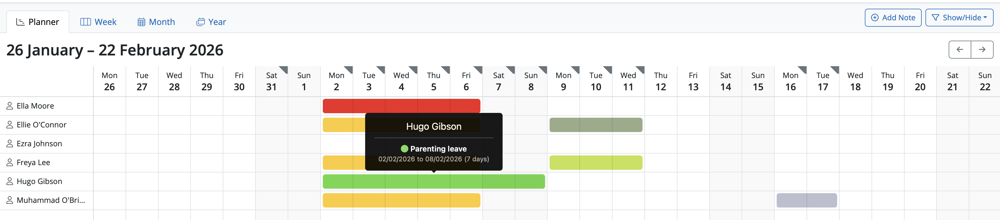Click the Add Note button

[x=893, y=17]
